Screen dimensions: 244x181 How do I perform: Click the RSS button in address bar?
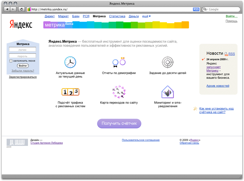point(196,9)
